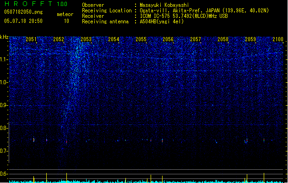Click the antenna A504HB(yagi 4el) text
288x183 pixels.
162,22
